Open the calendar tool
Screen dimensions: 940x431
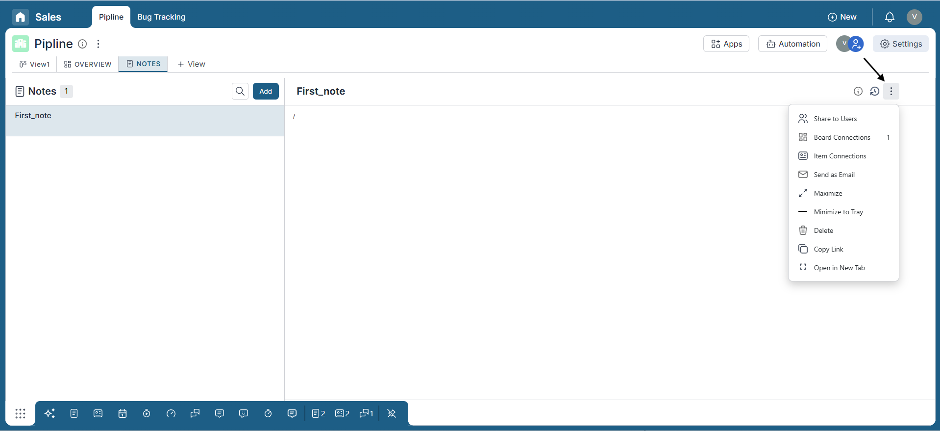coord(123,413)
